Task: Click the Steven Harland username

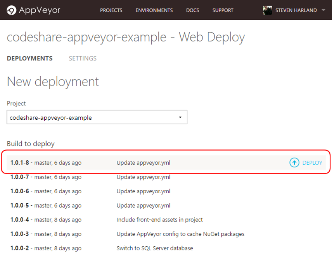Action: tap(296, 10)
